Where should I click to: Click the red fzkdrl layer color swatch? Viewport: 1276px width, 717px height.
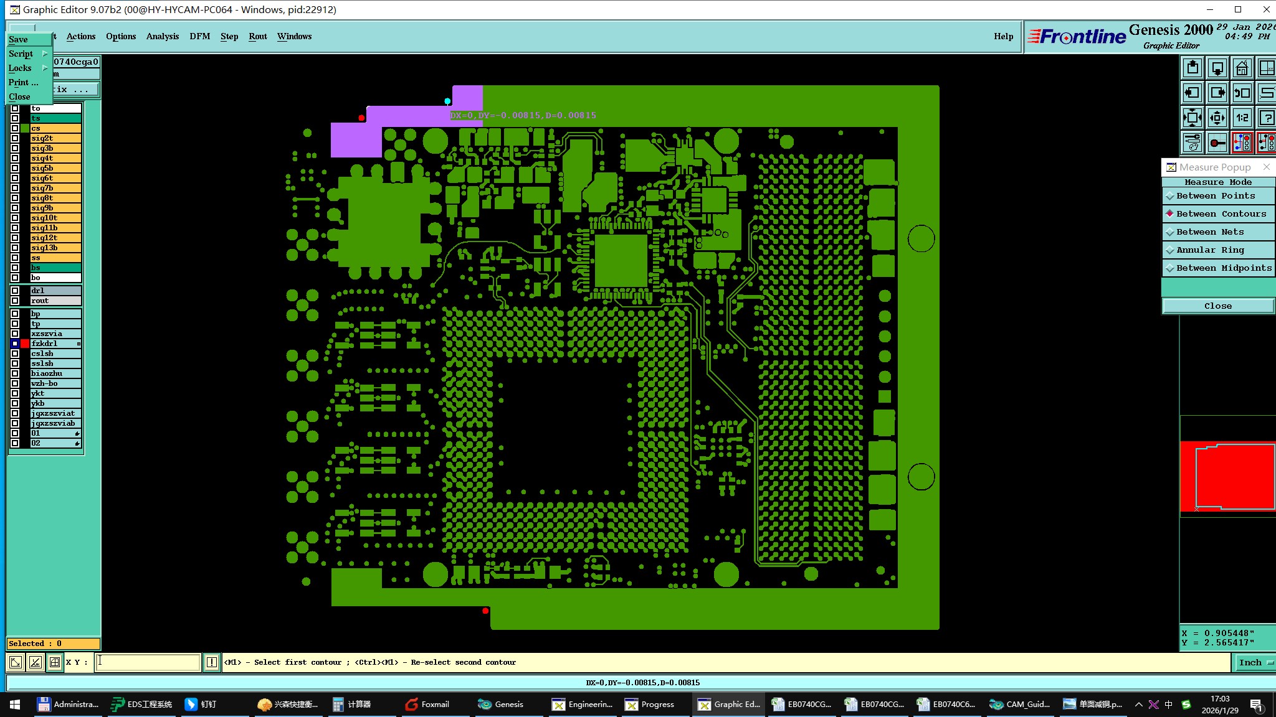click(x=25, y=344)
